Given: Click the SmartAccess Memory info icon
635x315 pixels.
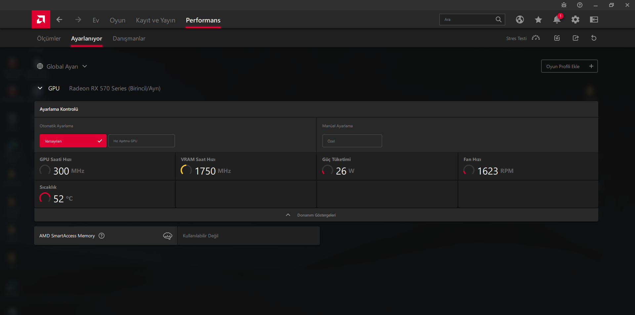Looking at the screenshot, I should coord(102,236).
